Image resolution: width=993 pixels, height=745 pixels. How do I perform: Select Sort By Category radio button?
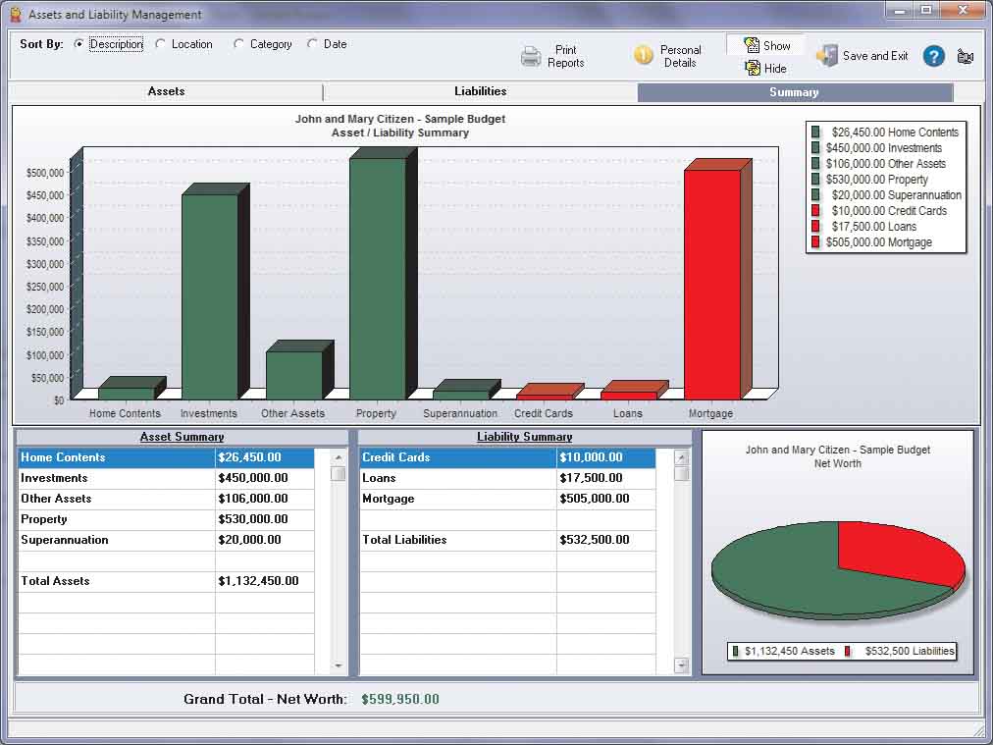[x=238, y=44]
